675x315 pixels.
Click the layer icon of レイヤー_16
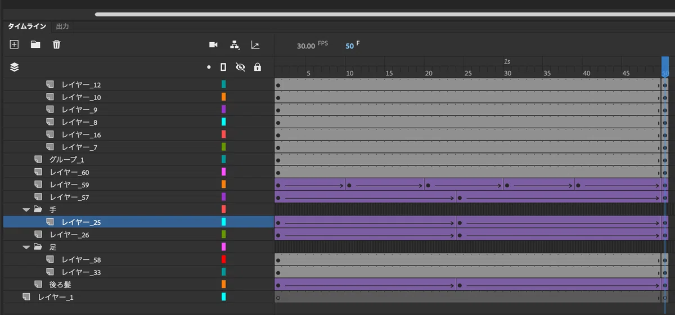click(50, 134)
